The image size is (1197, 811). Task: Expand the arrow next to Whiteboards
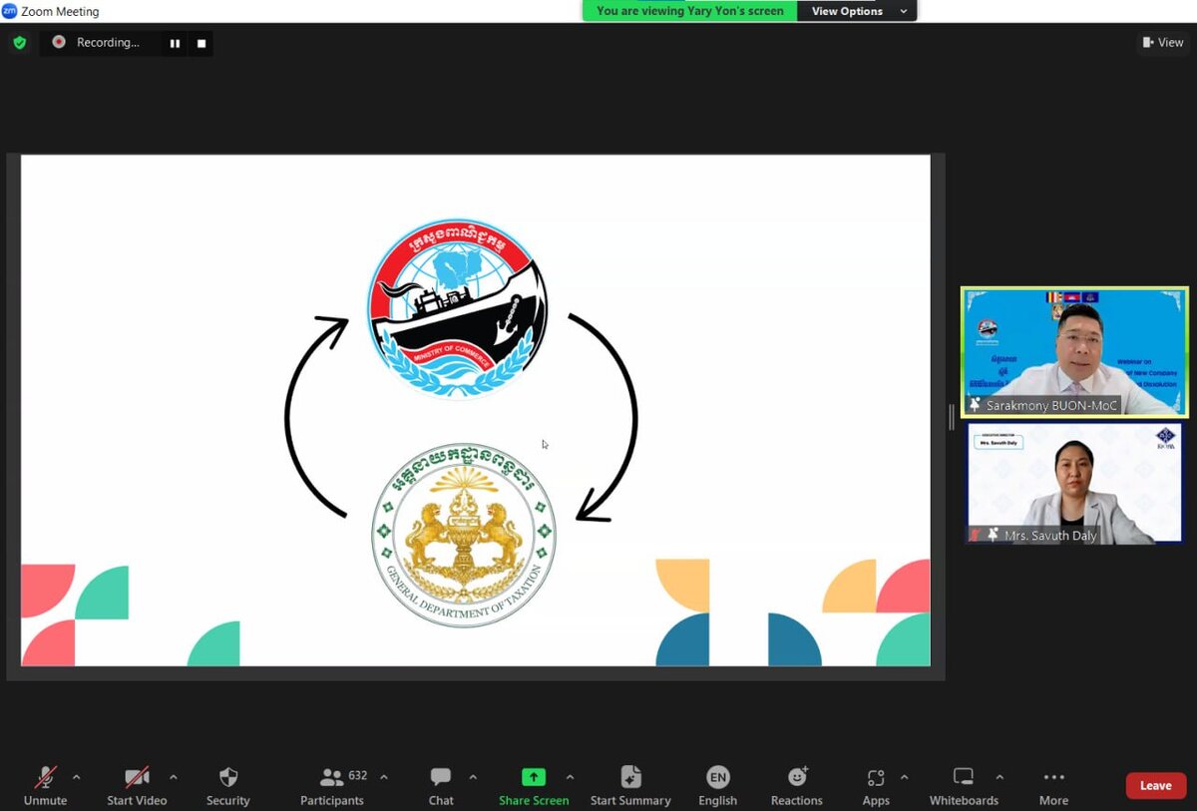999,778
